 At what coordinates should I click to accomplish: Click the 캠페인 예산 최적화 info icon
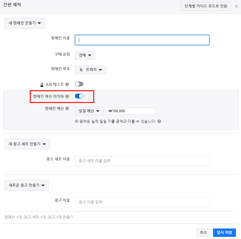pos(67,96)
